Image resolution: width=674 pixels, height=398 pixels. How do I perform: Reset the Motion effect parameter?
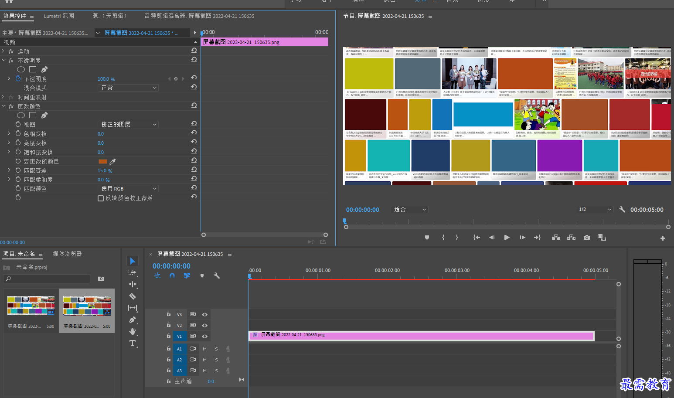194,51
